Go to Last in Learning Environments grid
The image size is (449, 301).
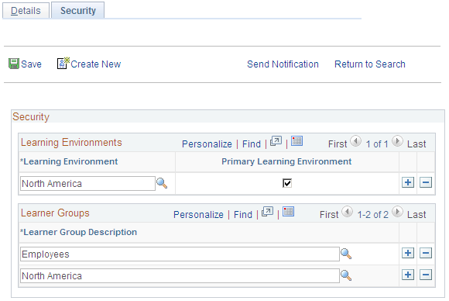(416, 144)
